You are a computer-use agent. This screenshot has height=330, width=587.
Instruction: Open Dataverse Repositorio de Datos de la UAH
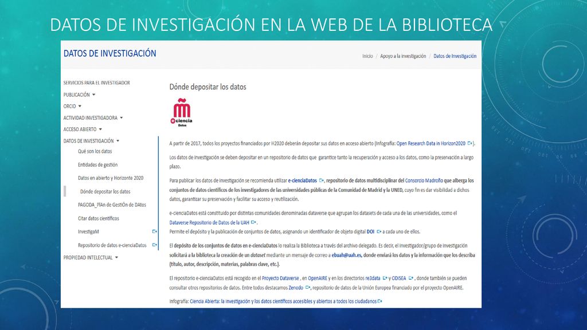pos(209,222)
